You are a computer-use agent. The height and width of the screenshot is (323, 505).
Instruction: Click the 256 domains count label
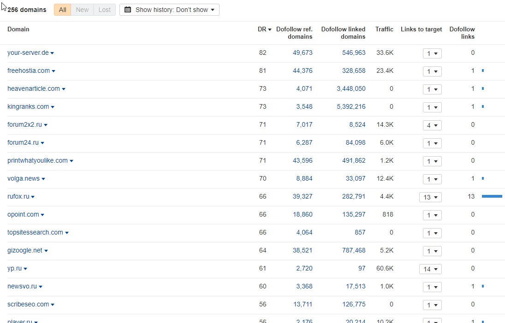pyautogui.click(x=27, y=10)
